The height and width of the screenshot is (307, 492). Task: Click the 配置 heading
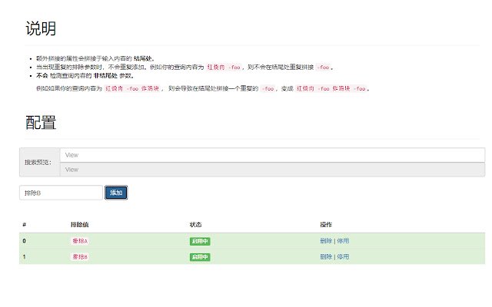point(41,123)
